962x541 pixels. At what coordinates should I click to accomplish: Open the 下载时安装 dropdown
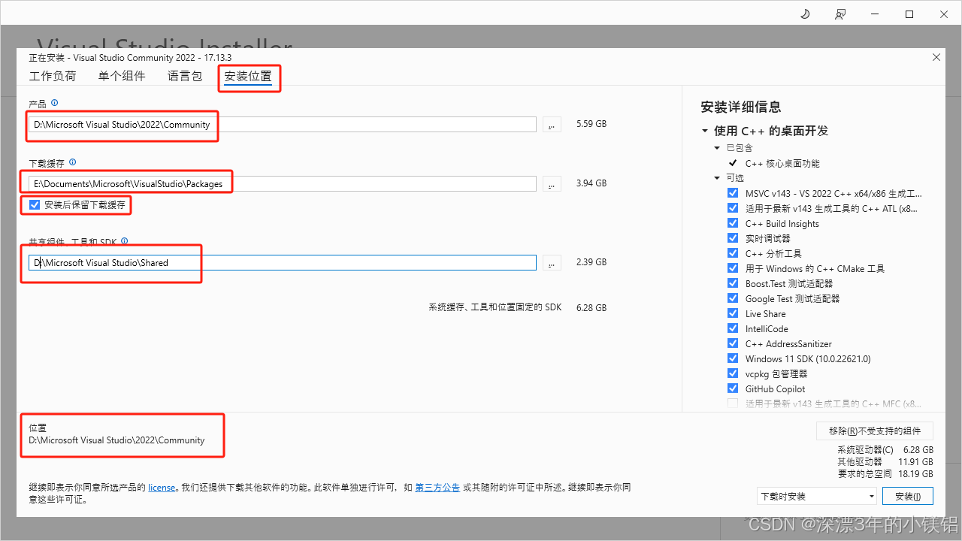click(x=817, y=496)
